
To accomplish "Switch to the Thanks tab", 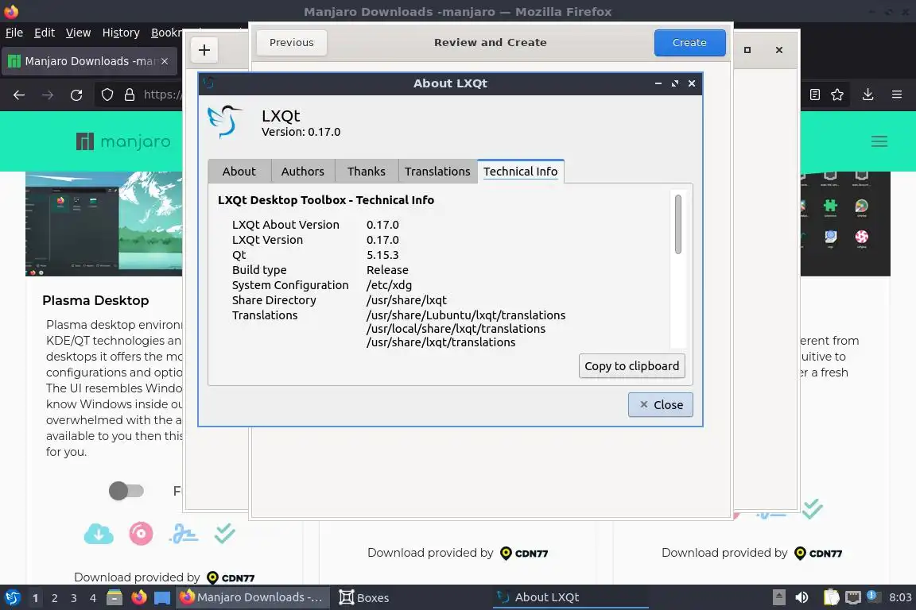I will pos(367,171).
